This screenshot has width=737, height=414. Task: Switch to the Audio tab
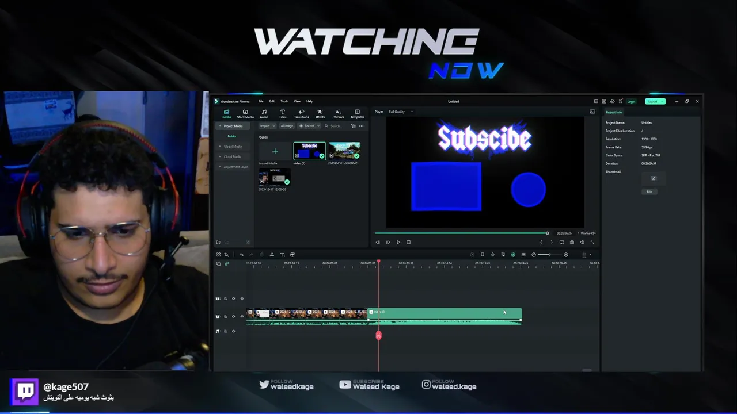[264, 114]
